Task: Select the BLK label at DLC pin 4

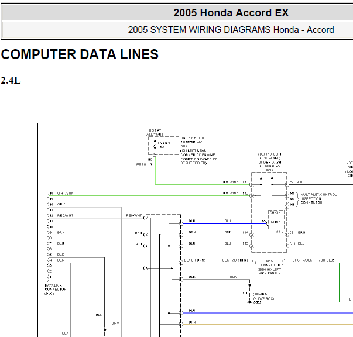Action: pyautogui.click(x=60, y=260)
